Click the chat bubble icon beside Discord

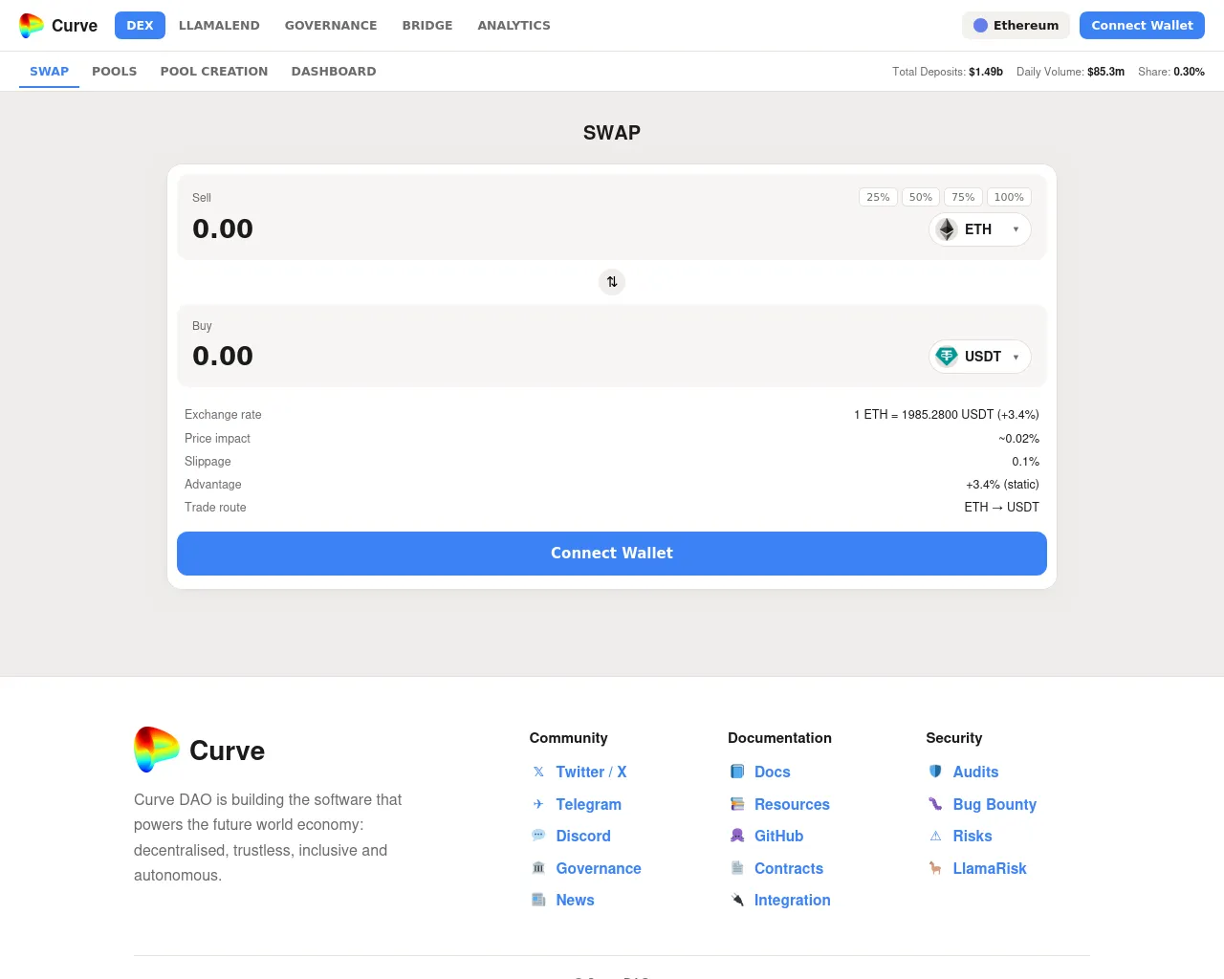pyautogui.click(x=538, y=836)
